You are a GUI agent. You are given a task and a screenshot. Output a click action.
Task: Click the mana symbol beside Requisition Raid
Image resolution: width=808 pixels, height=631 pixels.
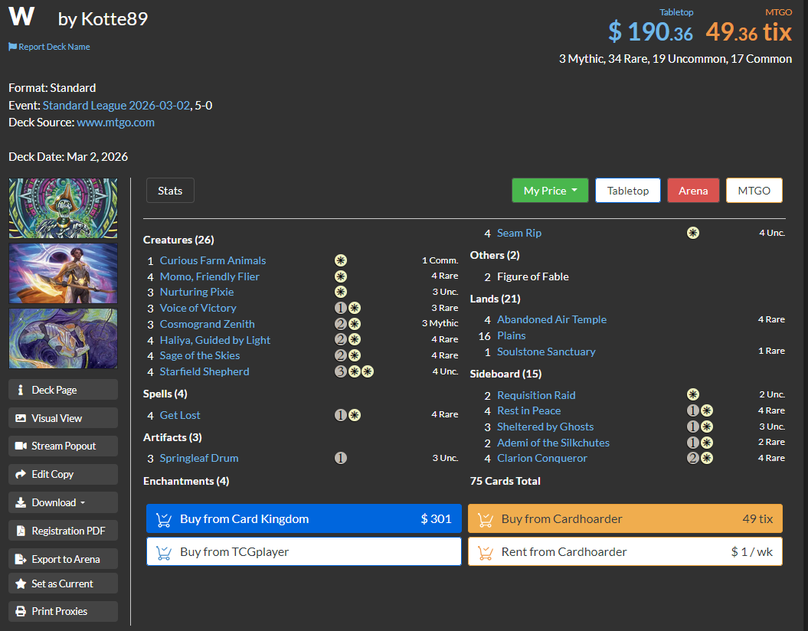point(693,395)
